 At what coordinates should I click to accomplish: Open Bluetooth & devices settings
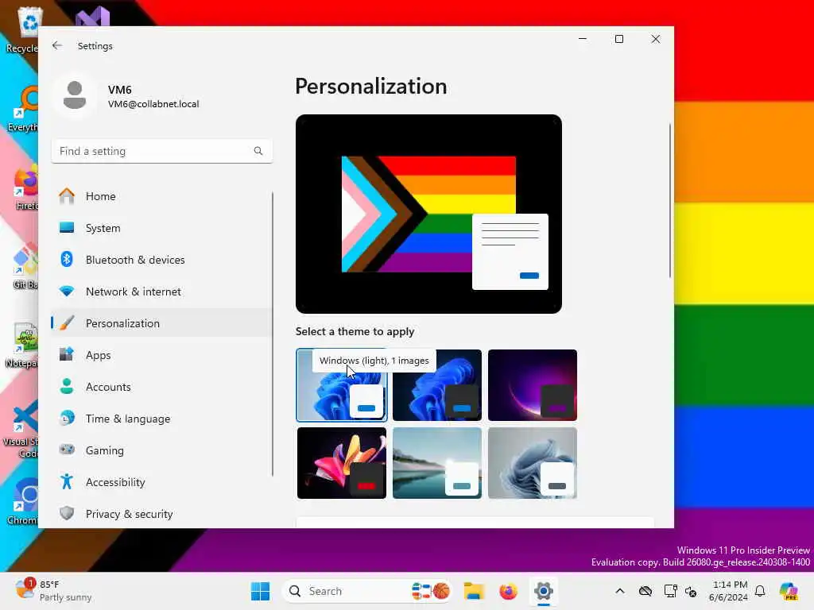coord(162,260)
